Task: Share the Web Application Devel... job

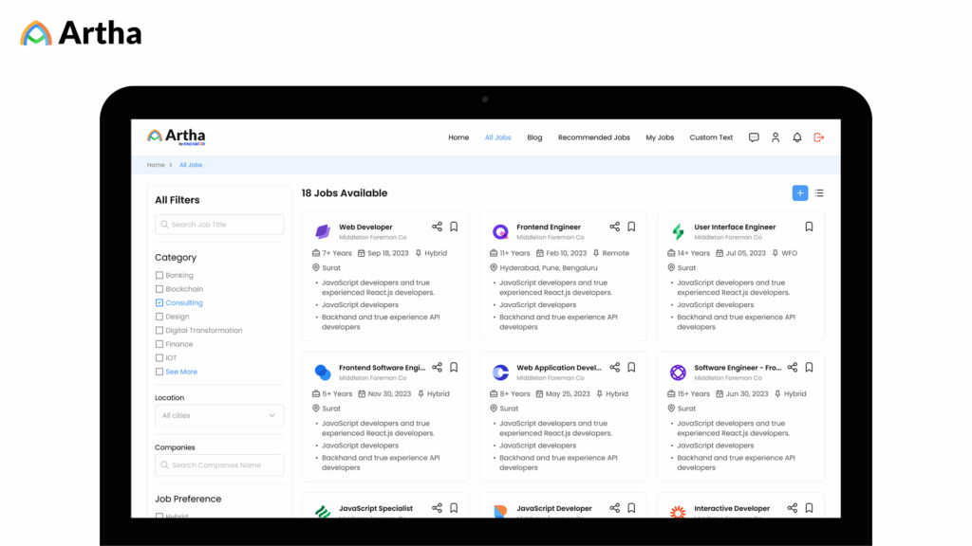Action: click(614, 367)
